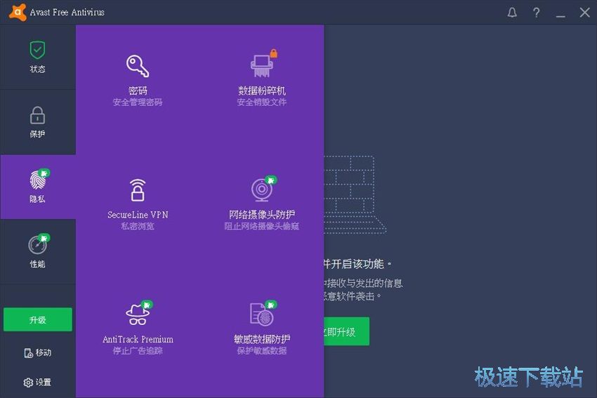Open the 状态 status section
The image size is (597, 398).
tap(38, 57)
